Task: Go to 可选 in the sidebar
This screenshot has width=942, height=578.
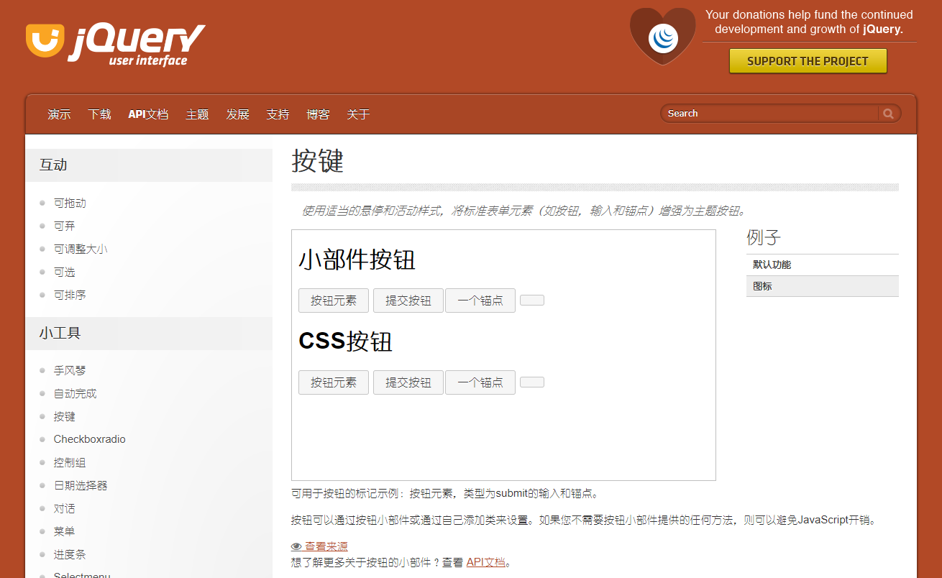Action: 64,272
